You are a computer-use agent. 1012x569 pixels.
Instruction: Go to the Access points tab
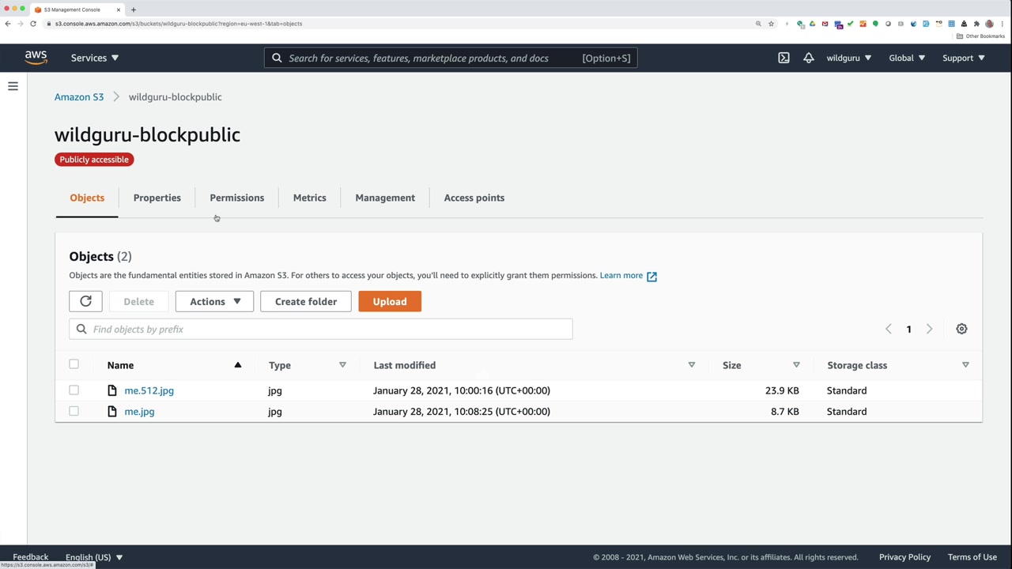coord(474,198)
